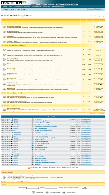This screenshot has height=195, width=109.
Task: Click the Login submit button
Action: (x=85, y=188)
